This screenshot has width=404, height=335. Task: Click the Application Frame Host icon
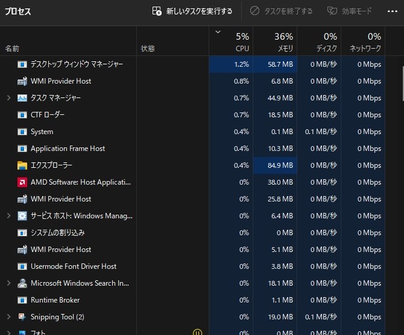click(22, 149)
